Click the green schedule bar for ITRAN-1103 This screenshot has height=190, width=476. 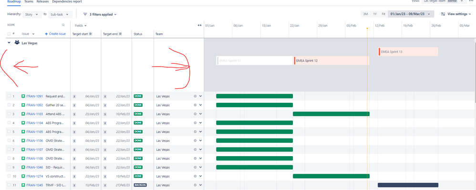331,114
